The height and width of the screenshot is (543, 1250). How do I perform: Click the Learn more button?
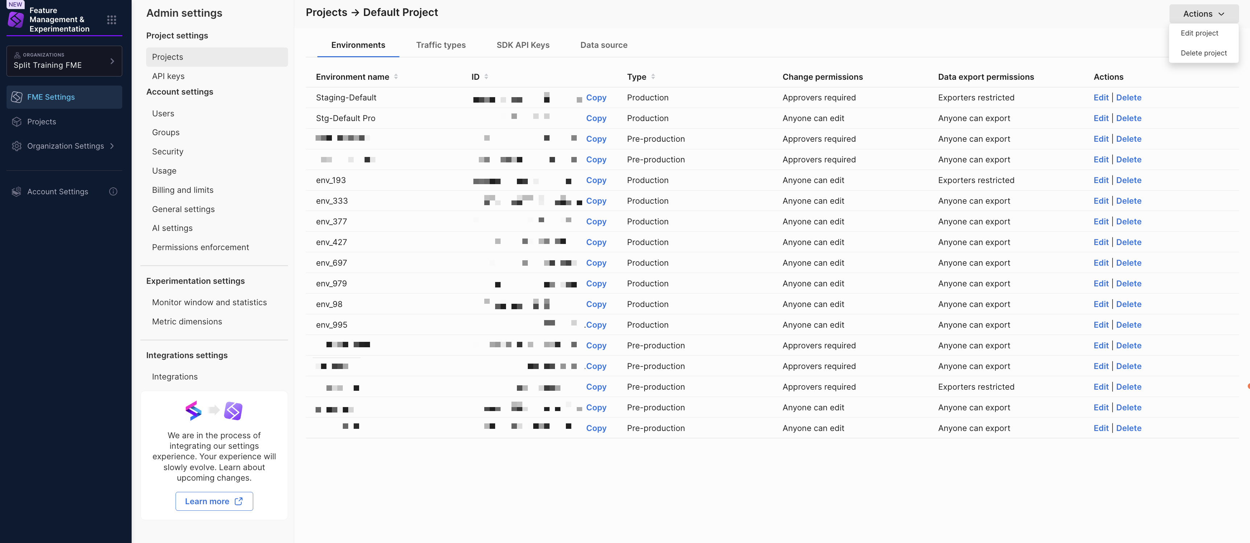coord(214,501)
